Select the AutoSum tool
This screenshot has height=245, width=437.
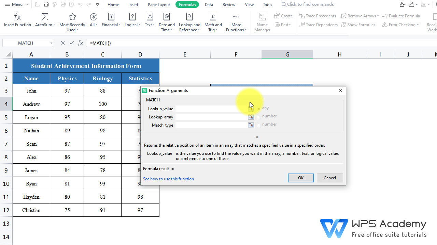[x=45, y=20]
